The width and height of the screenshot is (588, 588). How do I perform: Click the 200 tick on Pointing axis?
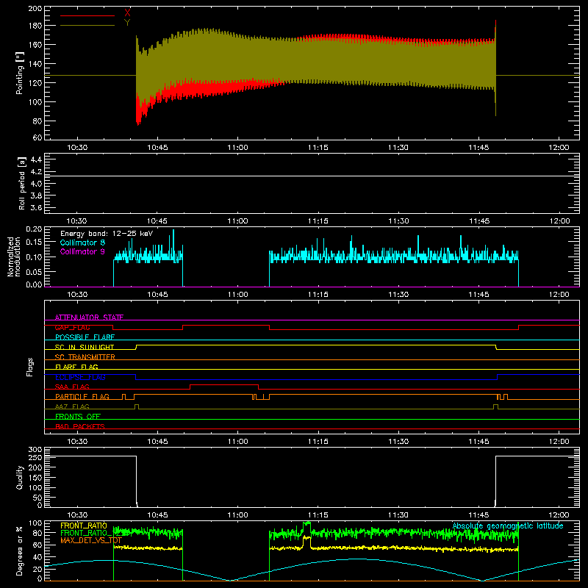coord(35,9)
